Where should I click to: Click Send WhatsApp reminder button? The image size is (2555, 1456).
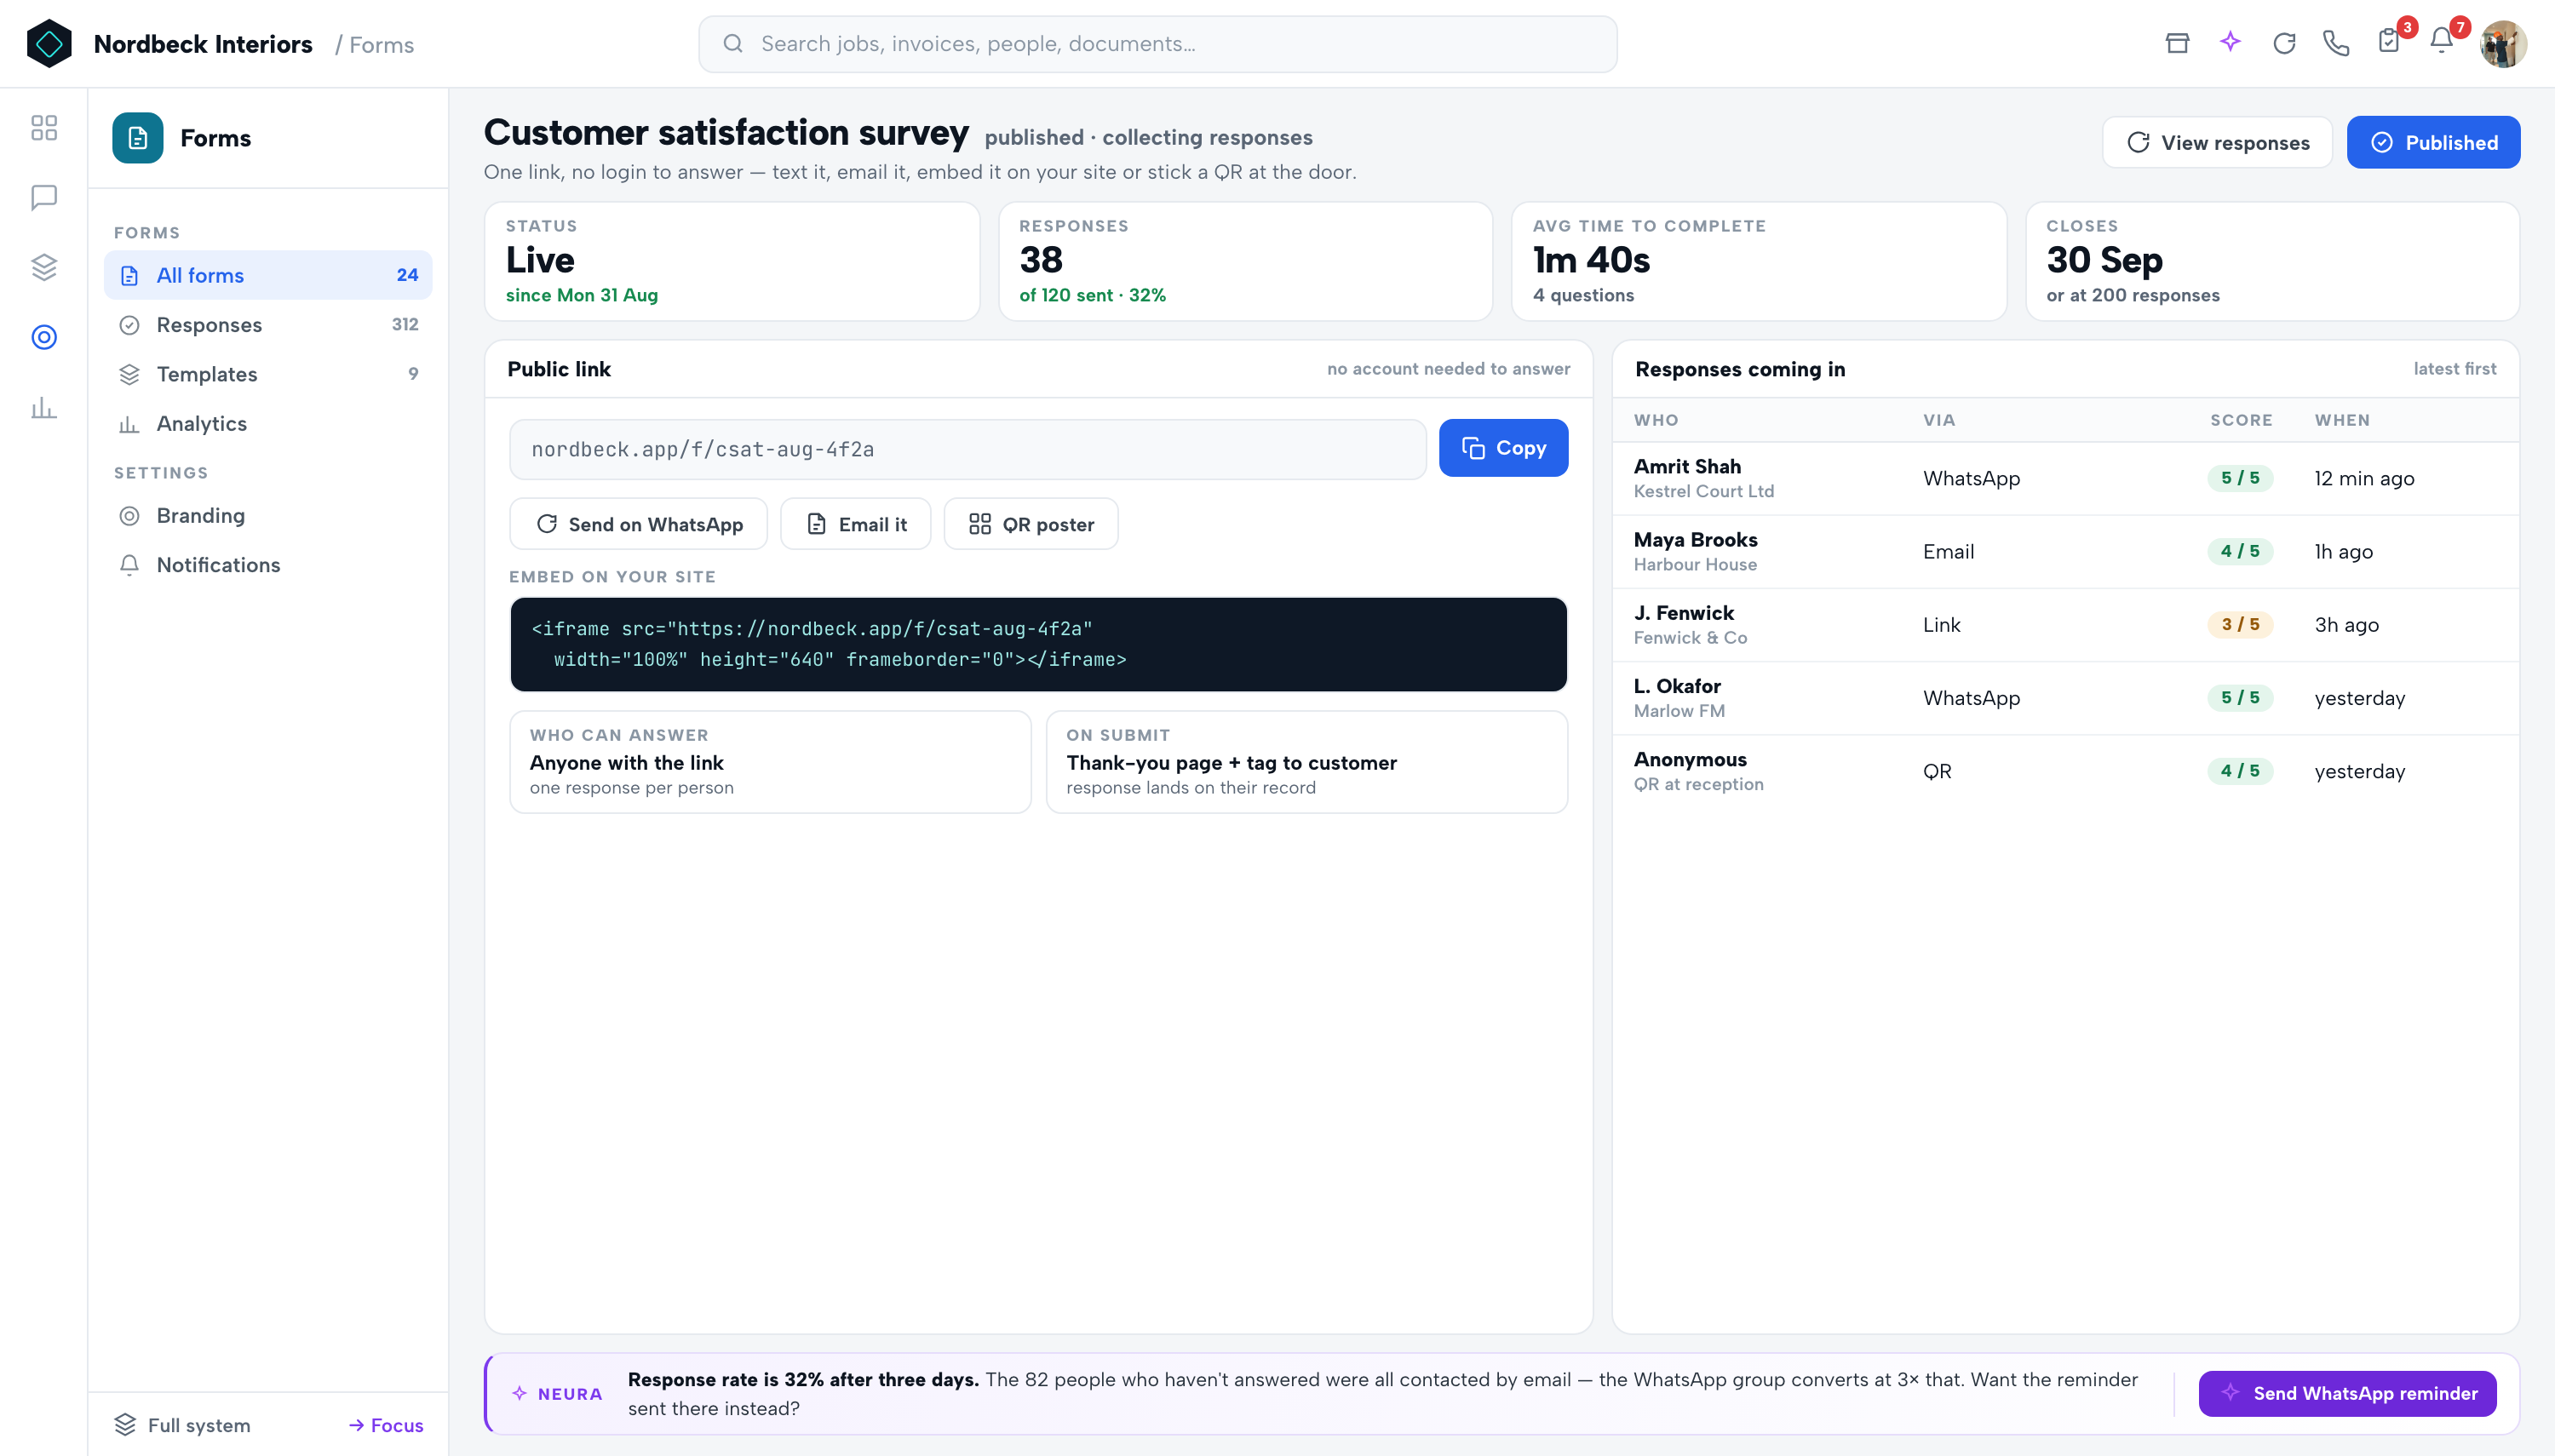(x=2347, y=1393)
